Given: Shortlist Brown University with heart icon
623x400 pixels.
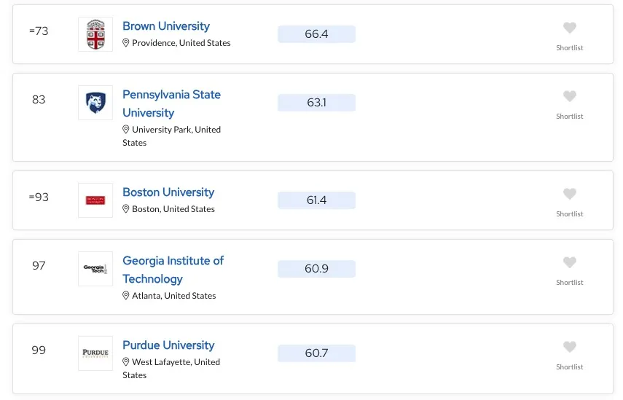Looking at the screenshot, I should pos(570,28).
